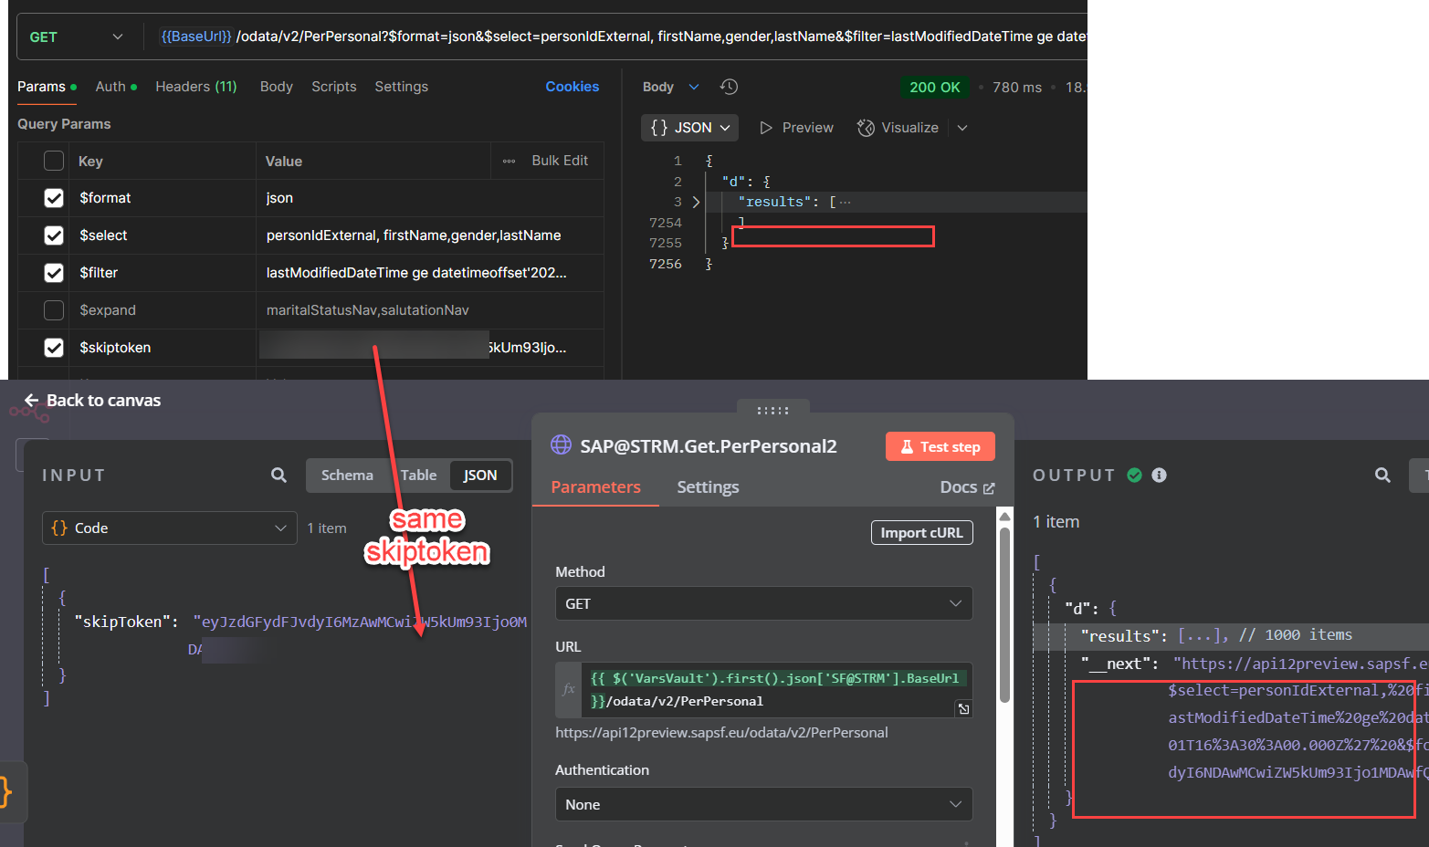The width and height of the screenshot is (1429, 847).
Task: Click the Visualize sparkle icon in response toolbar
Action: tap(865, 127)
